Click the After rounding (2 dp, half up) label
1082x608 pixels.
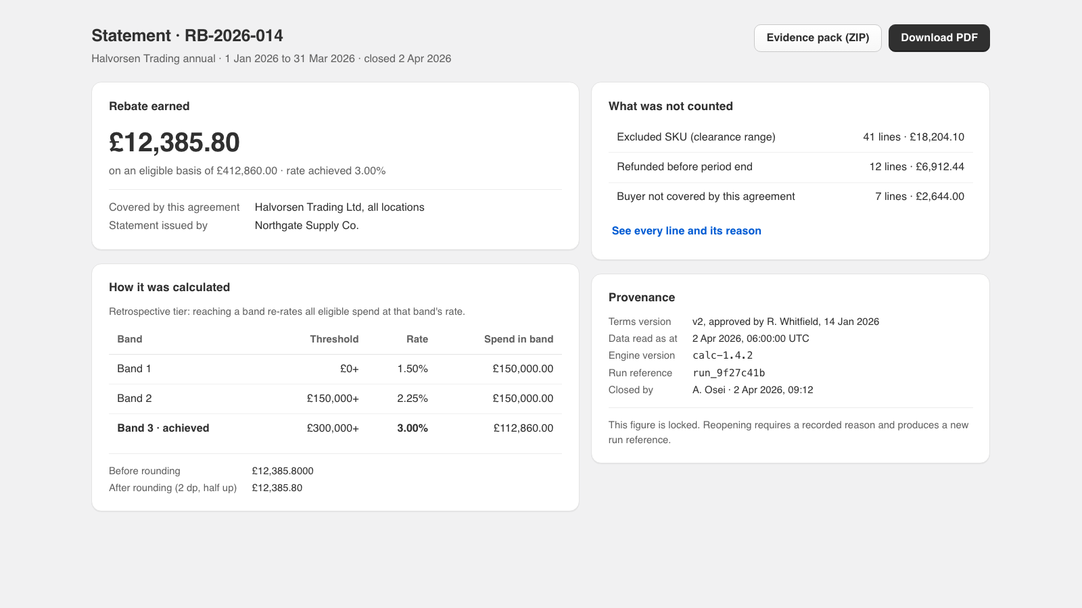172,488
